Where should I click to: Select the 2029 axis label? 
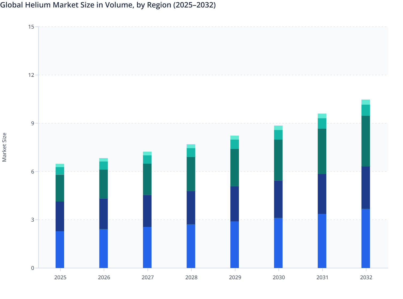235,278
